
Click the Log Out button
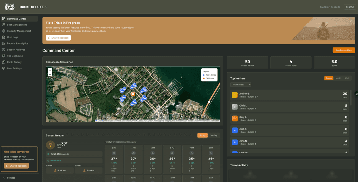click(x=350, y=7)
